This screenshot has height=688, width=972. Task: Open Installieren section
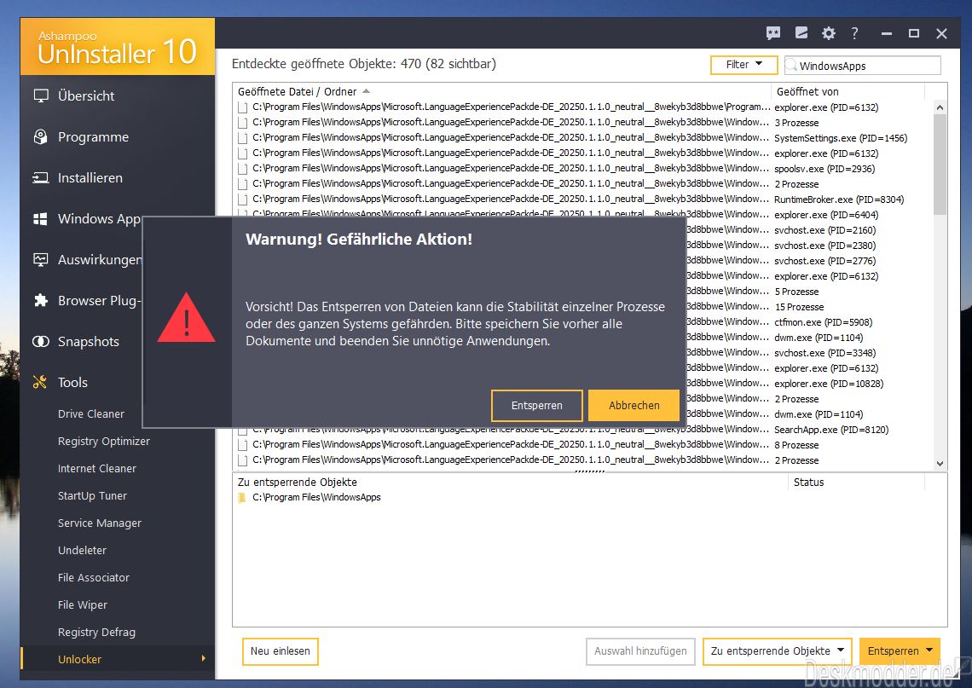coord(90,178)
